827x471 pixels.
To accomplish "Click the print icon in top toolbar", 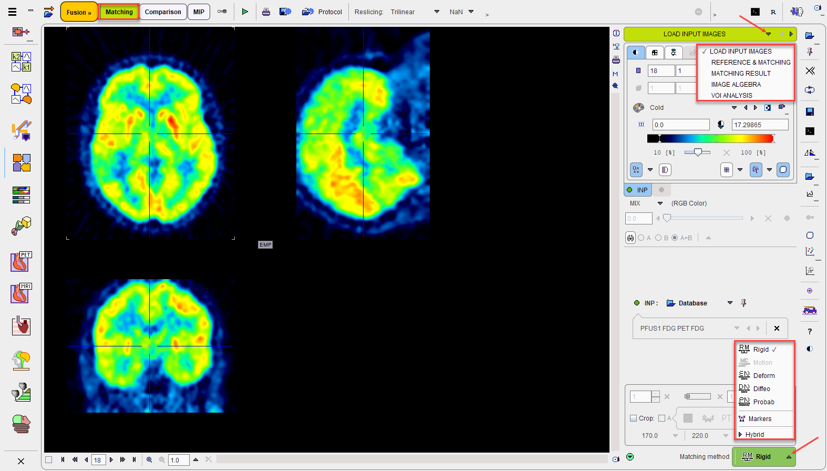I will [x=266, y=12].
